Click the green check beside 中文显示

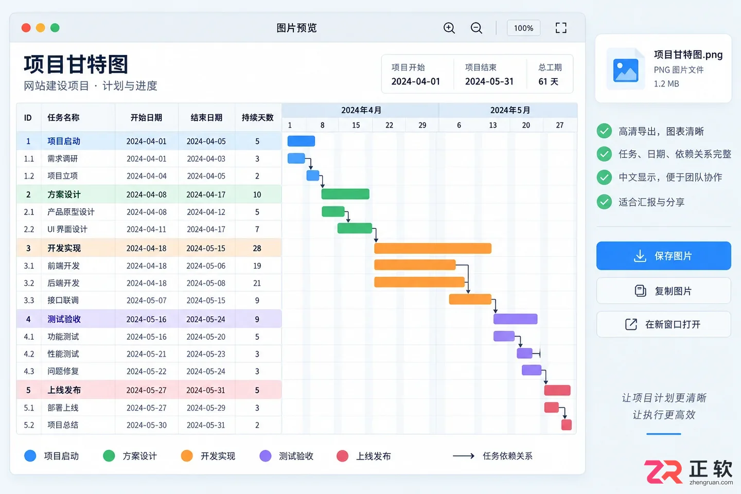coord(604,177)
